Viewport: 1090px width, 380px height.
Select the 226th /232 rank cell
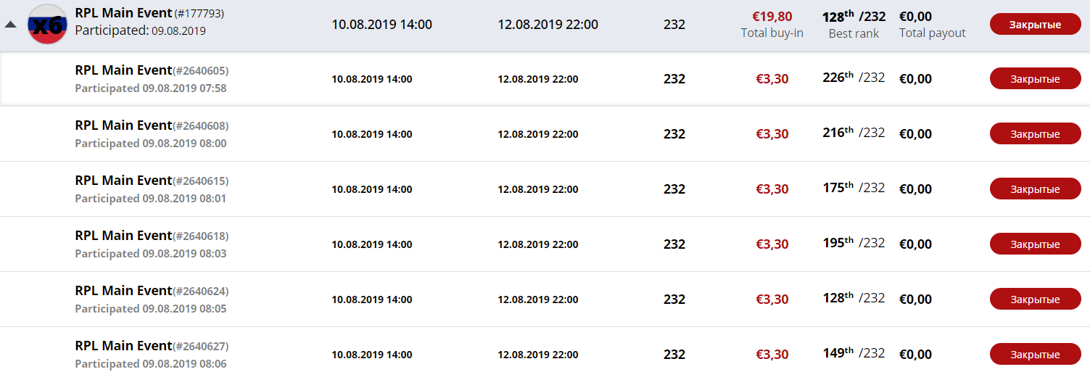(854, 78)
